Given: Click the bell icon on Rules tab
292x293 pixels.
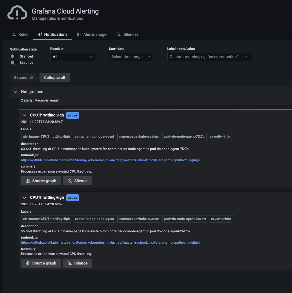Looking at the screenshot, I should [14, 34].
